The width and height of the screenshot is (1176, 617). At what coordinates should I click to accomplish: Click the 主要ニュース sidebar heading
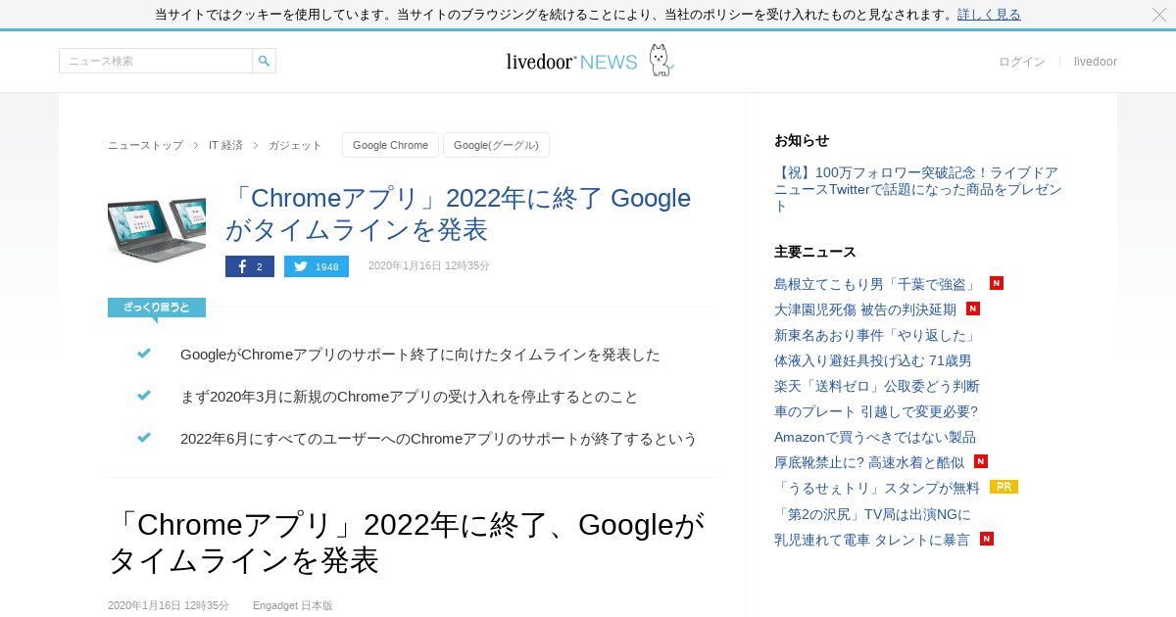pos(815,252)
